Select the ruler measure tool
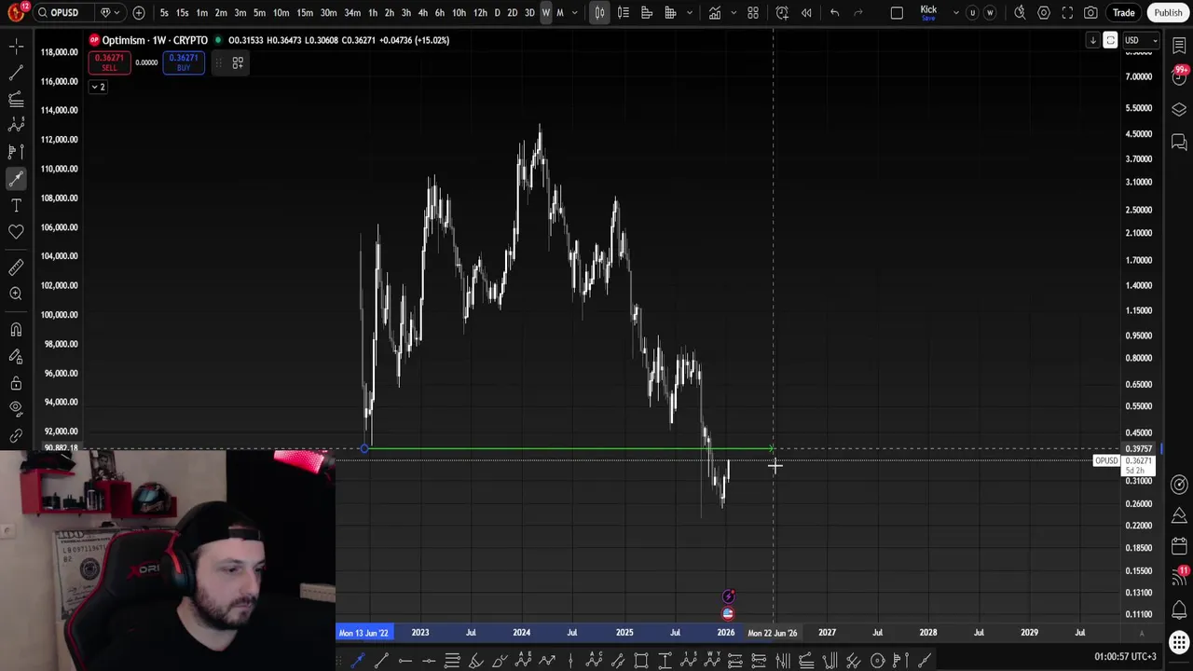The image size is (1193, 671). [16, 267]
